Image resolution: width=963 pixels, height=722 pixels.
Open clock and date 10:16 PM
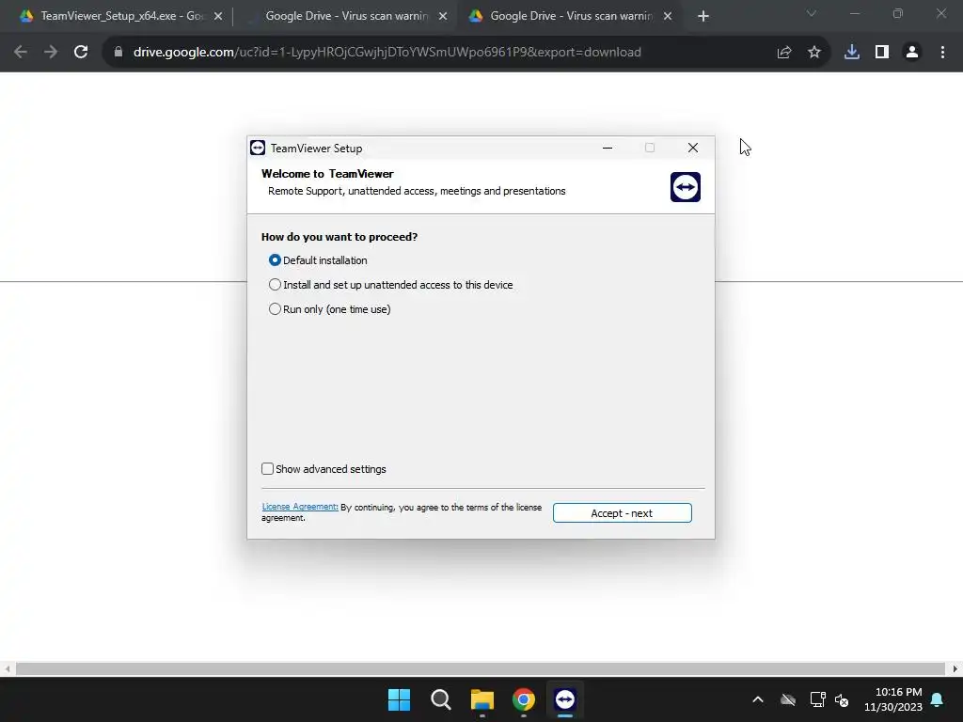point(893,699)
